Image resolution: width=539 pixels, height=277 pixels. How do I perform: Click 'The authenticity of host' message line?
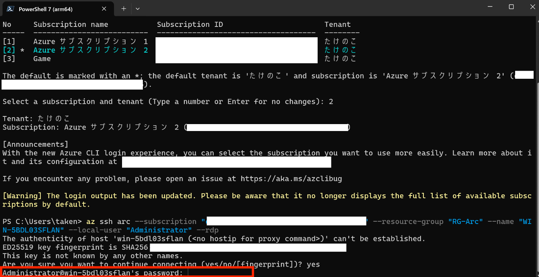[214, 239]
